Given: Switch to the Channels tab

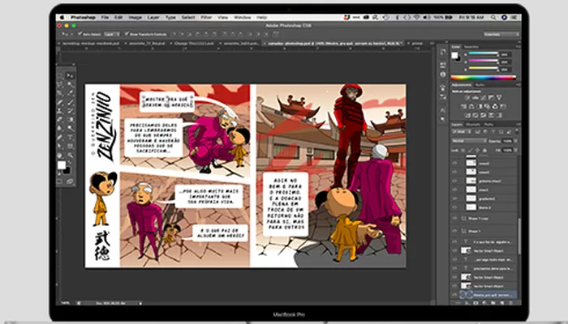Looking at the screenshot, I should 473,125.
